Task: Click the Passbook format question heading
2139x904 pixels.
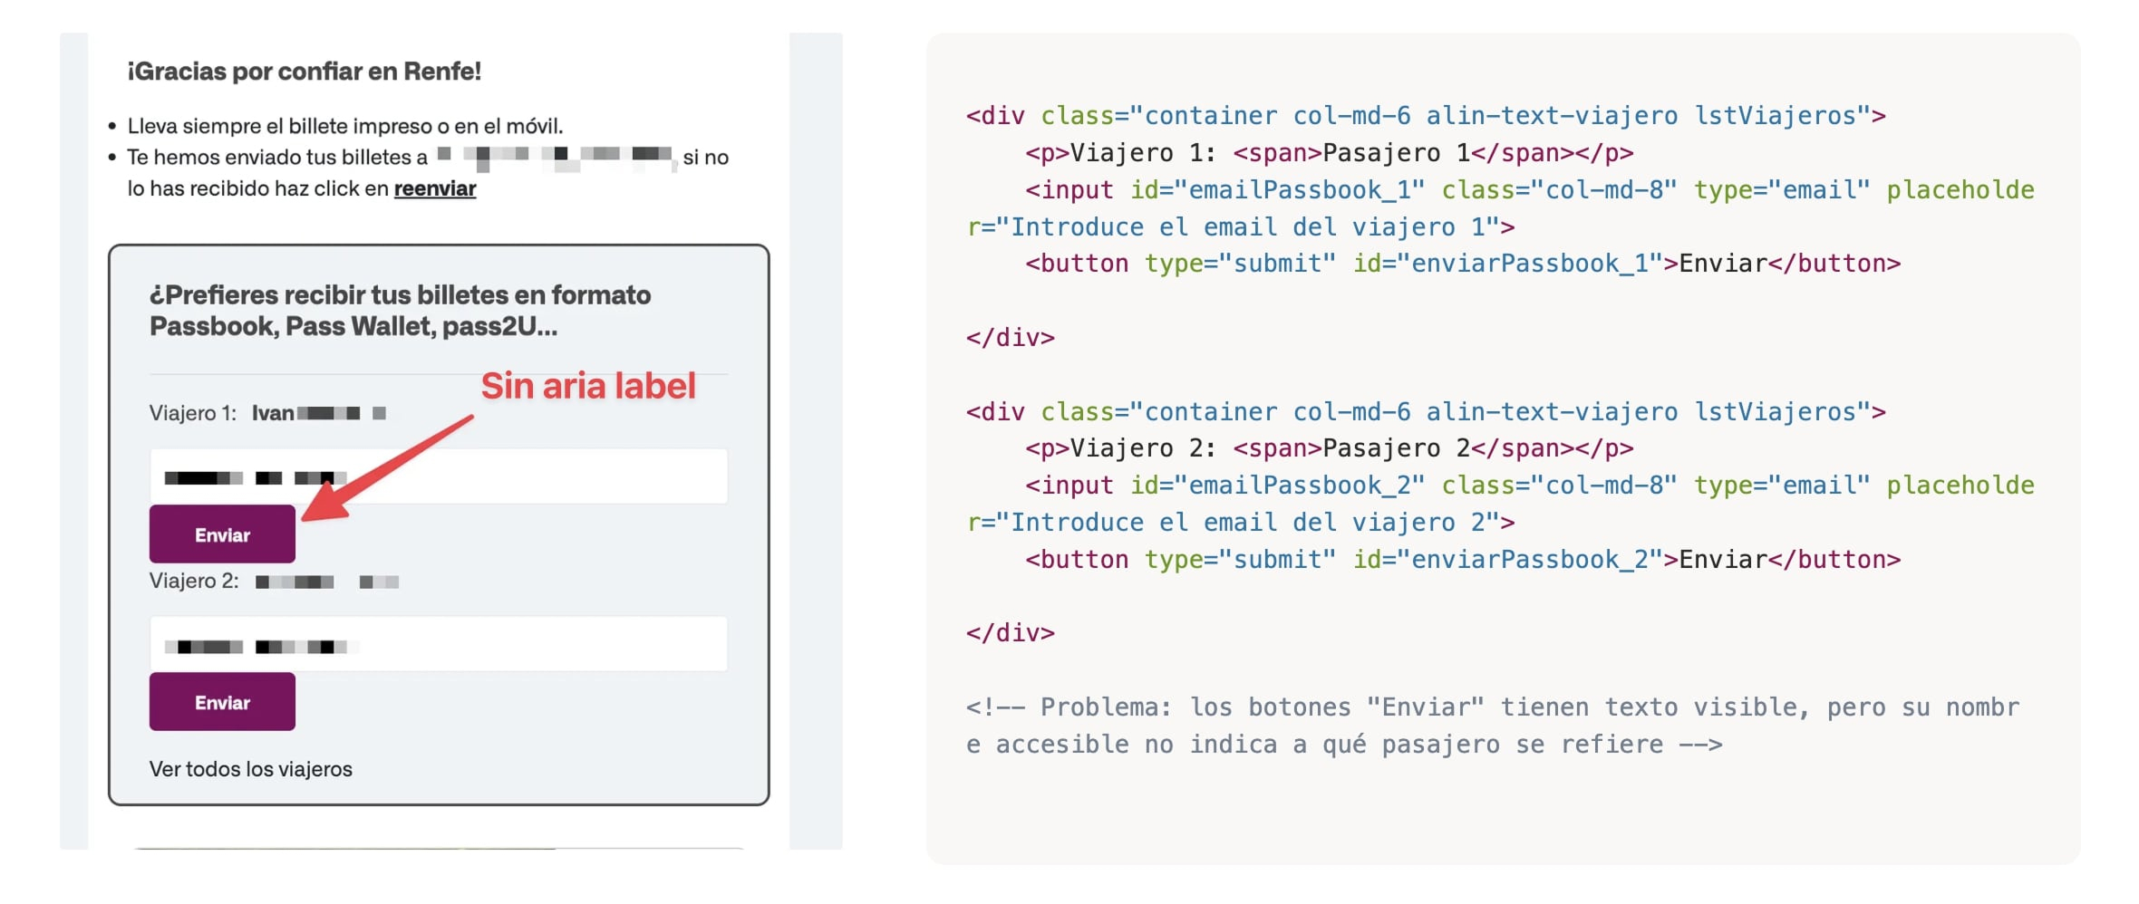Action: click(400, 311)
